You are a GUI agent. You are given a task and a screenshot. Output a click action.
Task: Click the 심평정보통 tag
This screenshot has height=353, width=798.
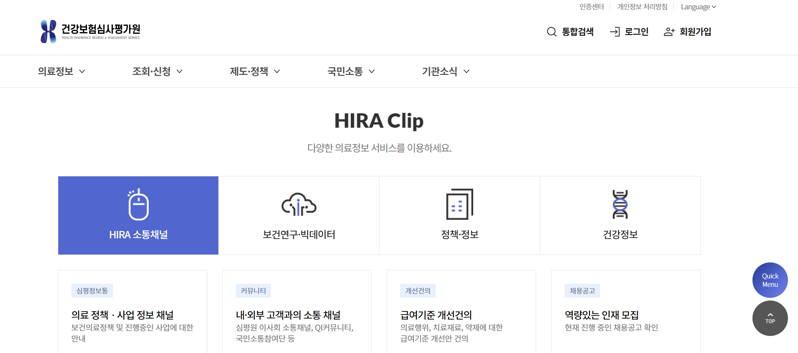point(92,291)
